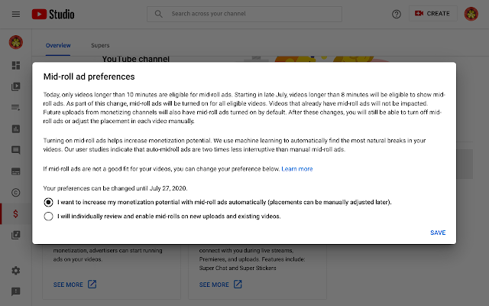Open Comments in the sidebar

pyautogui.click(x=16, y=150)
